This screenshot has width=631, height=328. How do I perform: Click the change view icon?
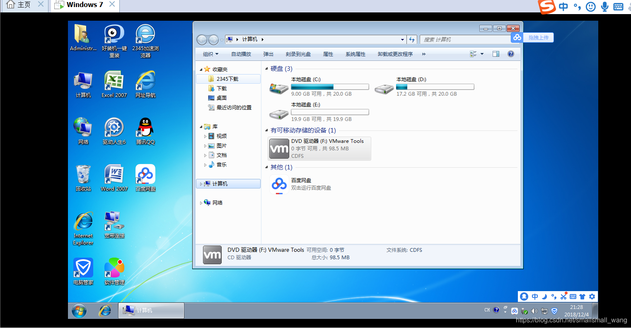[473, 54]
